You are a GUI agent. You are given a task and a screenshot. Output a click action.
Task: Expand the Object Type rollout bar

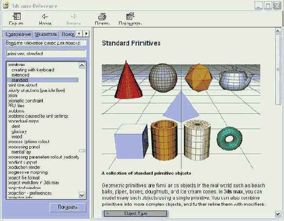click(135, 214)
